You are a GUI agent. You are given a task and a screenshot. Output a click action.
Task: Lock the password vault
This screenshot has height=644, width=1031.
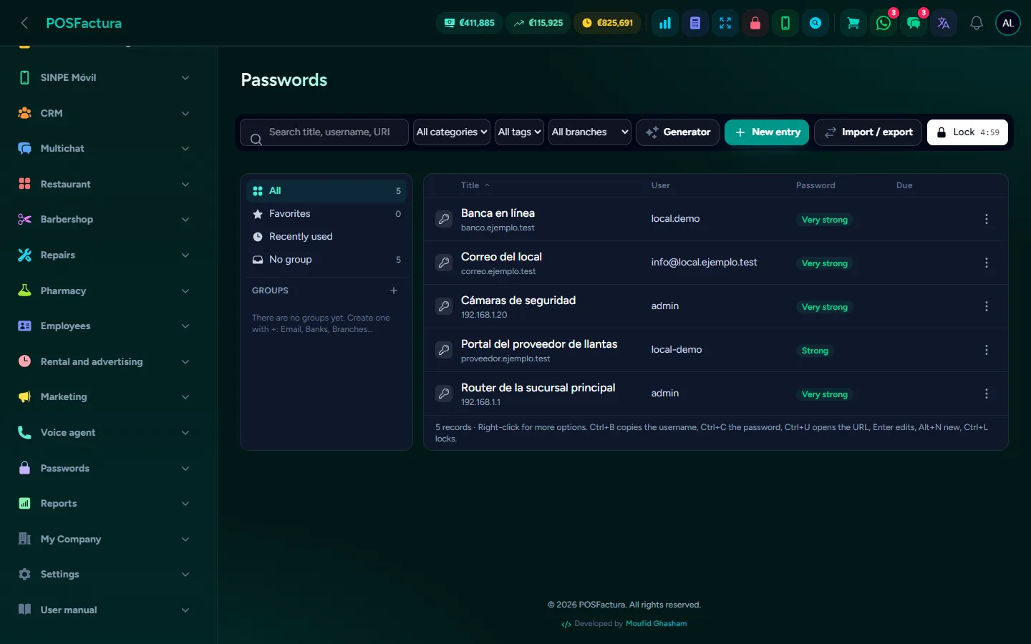(x=967, y=132)
